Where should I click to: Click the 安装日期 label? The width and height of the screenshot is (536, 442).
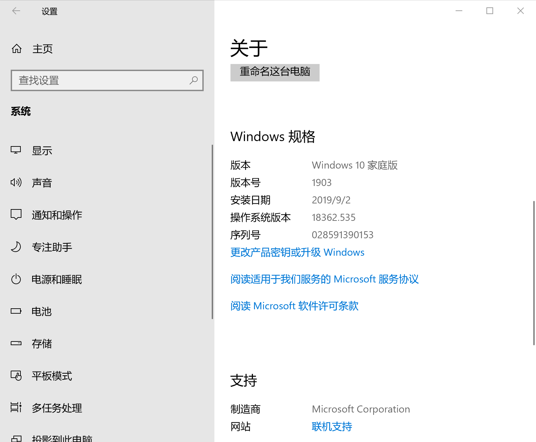click(x=251, y=200)
